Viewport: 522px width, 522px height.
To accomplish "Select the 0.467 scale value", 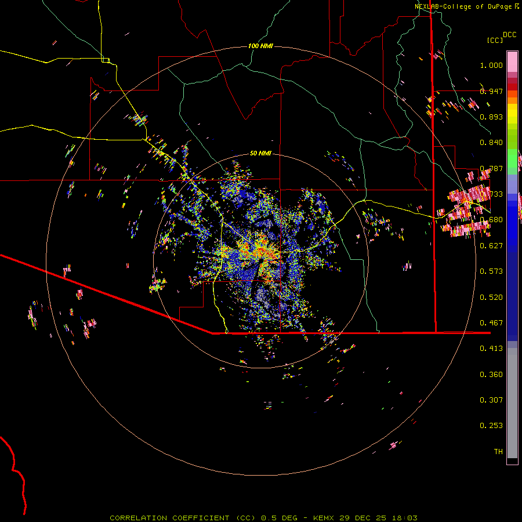I will point(491,323).
